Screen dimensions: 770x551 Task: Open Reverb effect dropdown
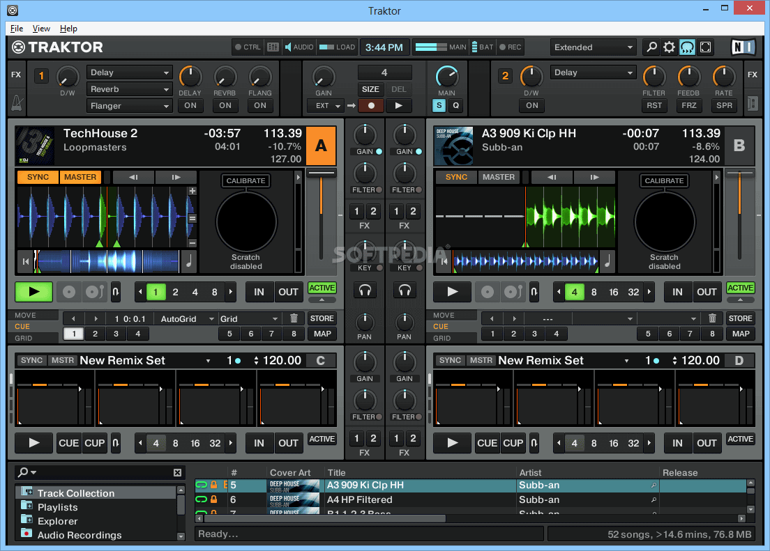[x=130, y=89]
